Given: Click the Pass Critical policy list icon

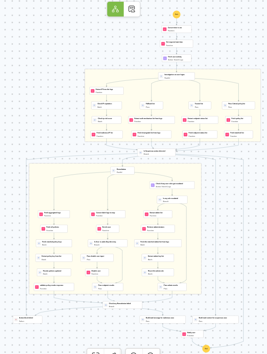Looking at the screenshot, I should (225, 106).
